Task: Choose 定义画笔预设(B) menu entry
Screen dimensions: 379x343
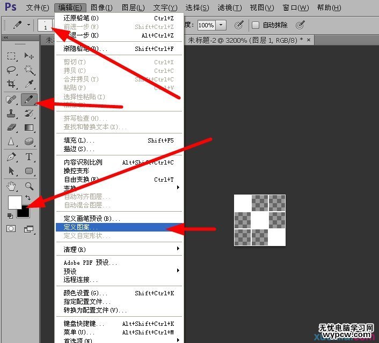Action: tap(119, 219)
